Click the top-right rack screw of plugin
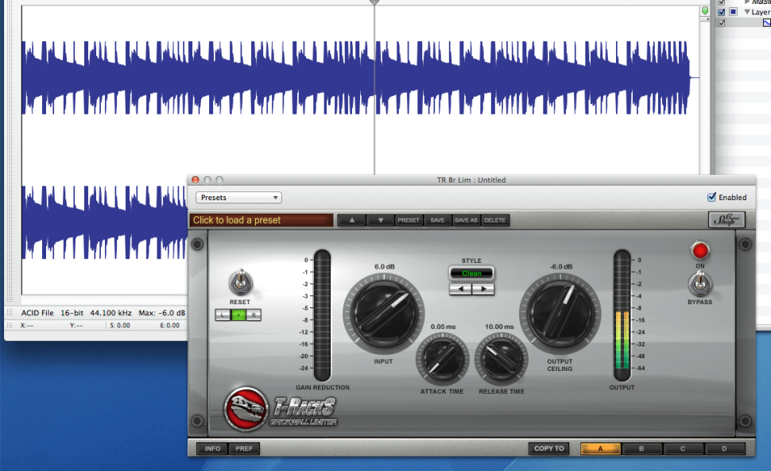The image size is (771, 471). pyautogui.click(x=745, y=244)
